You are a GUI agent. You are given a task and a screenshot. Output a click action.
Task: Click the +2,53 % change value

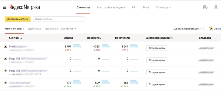[x=96, y=86]
